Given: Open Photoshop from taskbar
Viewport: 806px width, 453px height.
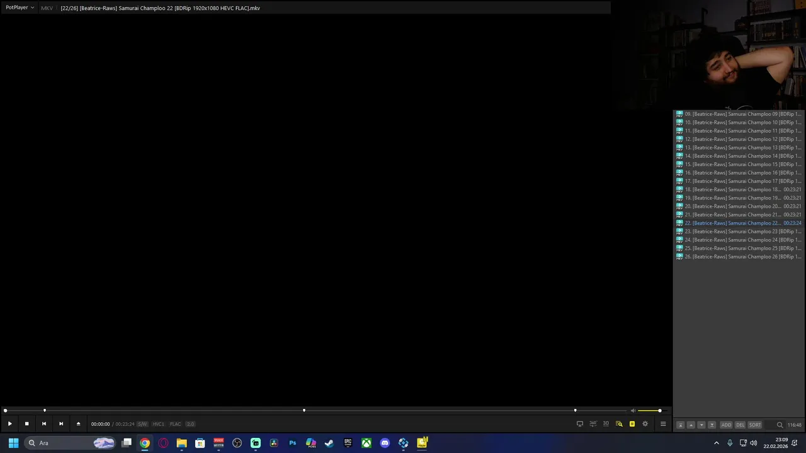Looking at the screenshot, I should (292, 443).
